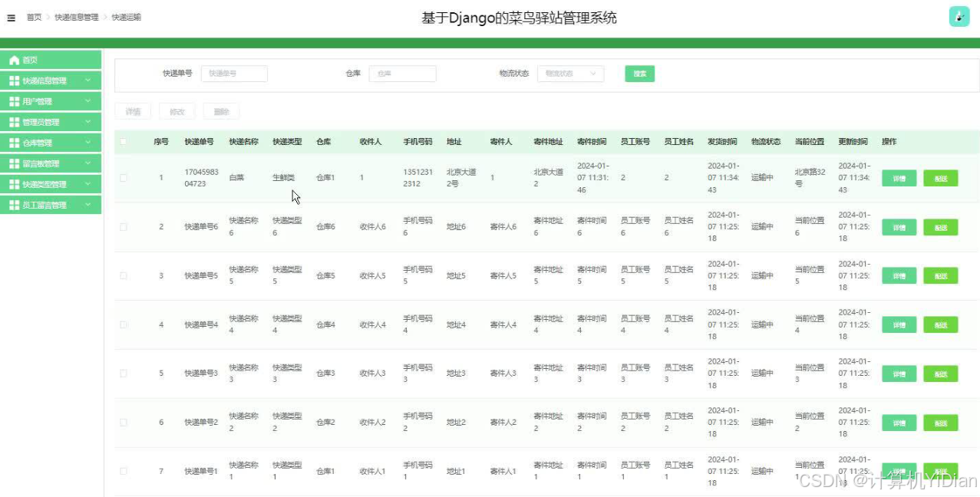Select 快递运输 in the breadcrumb
Screen dimensions: 980x497
126,17
